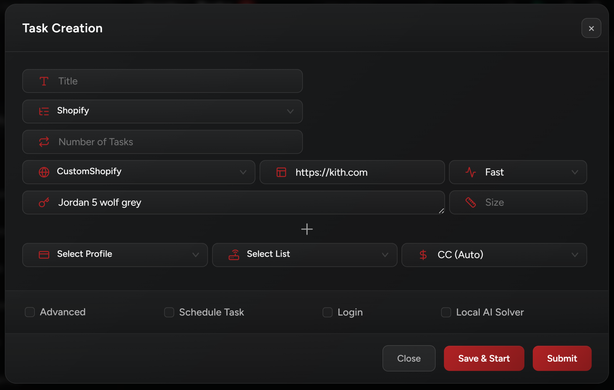Click the router icon beside Select List
Screen dimensions: 614x390
click(234, 255)
